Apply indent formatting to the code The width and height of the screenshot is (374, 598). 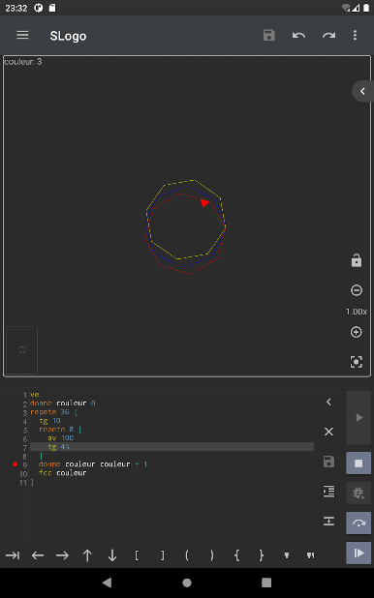[328, 492]
